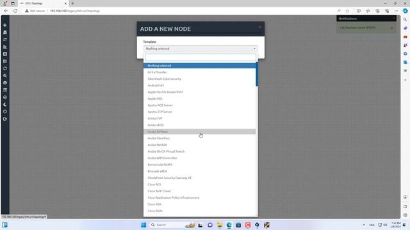Screen dimensions: 410x230
Task: Click the browser address bar URL
Action: (x=75, y=11)
